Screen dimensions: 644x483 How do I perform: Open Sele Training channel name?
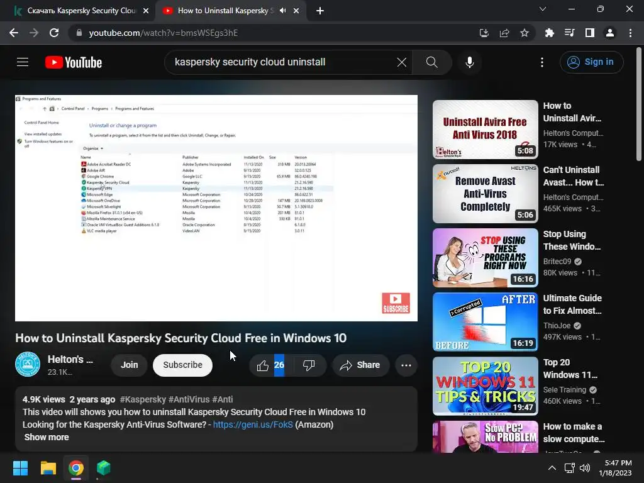click(x=564, y=389)
